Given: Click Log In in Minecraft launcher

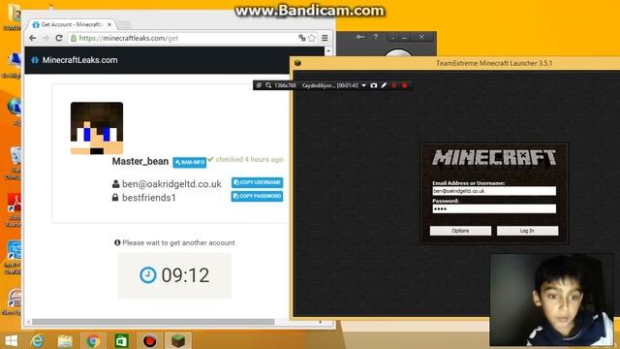Looking at the screenshot, I should 527,231.
